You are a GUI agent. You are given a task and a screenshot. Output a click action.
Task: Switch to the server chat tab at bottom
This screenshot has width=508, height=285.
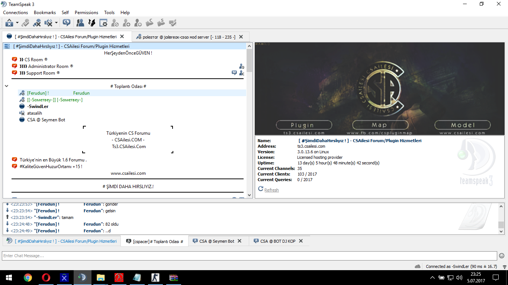[x=62, y=241]
